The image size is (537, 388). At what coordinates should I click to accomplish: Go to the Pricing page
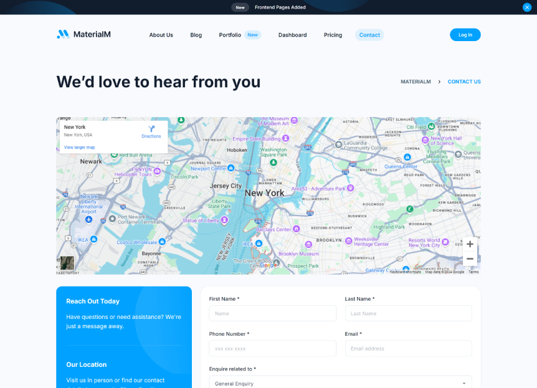[x=333, y=35]
